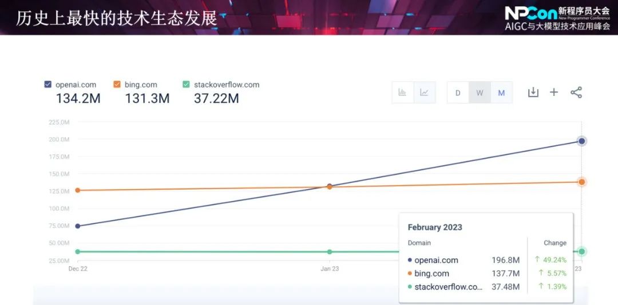Click the openai.com legend label
618x305 pixels.
76,85
